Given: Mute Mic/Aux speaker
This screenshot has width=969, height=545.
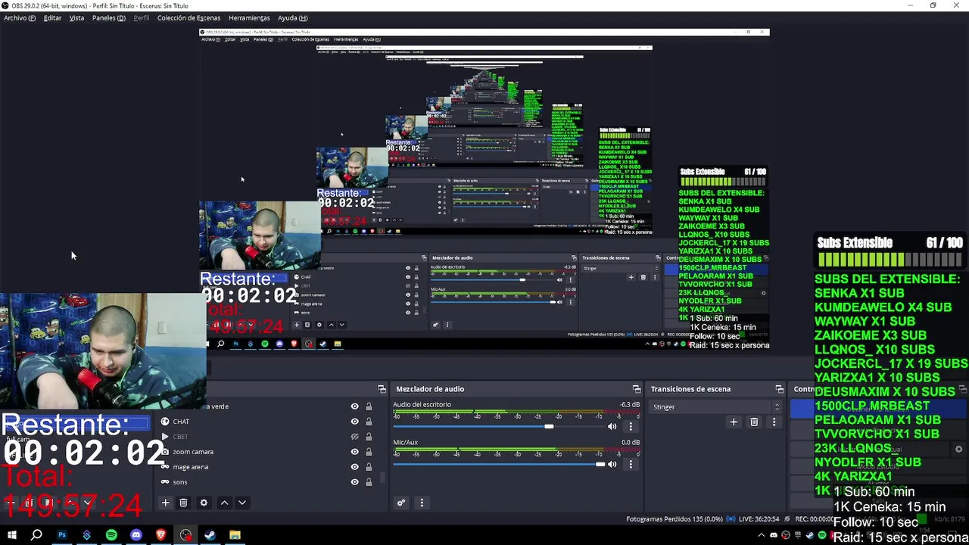Looking at the screenshot, I should point(612,464).
